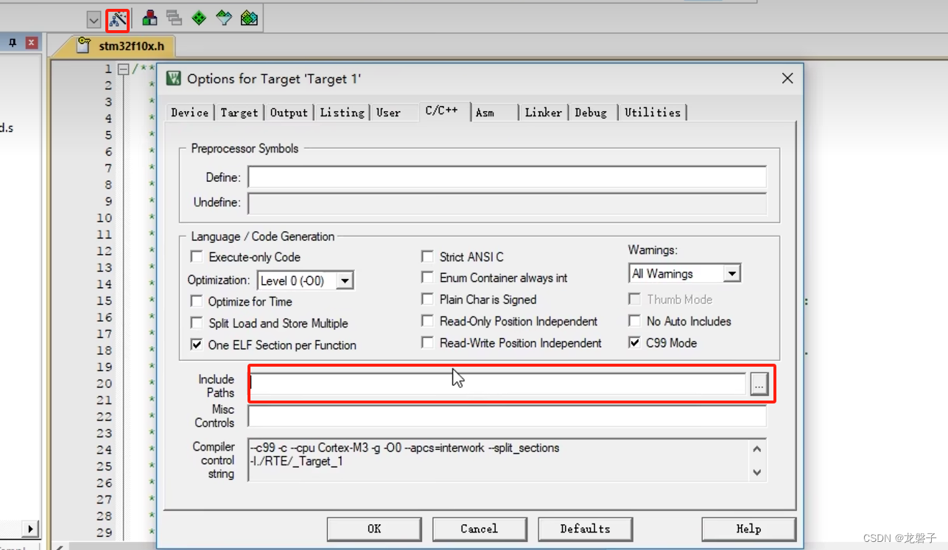Toggle Read-Write Position Independent checkbox
This screenshot has width=948, height=550.
click(427, 343)
